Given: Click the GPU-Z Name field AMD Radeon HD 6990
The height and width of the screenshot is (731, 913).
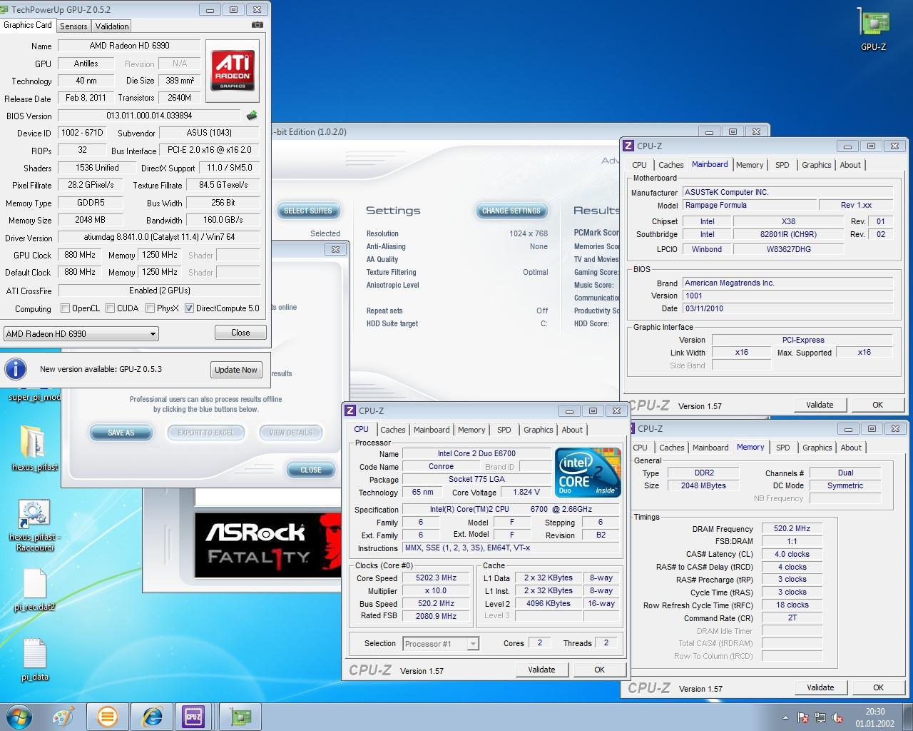Looking at the screenshot, I should point(129,46).
